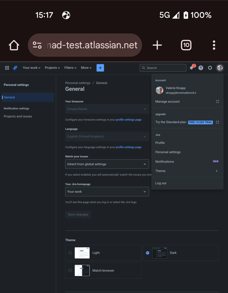The image size is (228, 293).
Task: Tap the browser home icon
Action: pos(14,45)
